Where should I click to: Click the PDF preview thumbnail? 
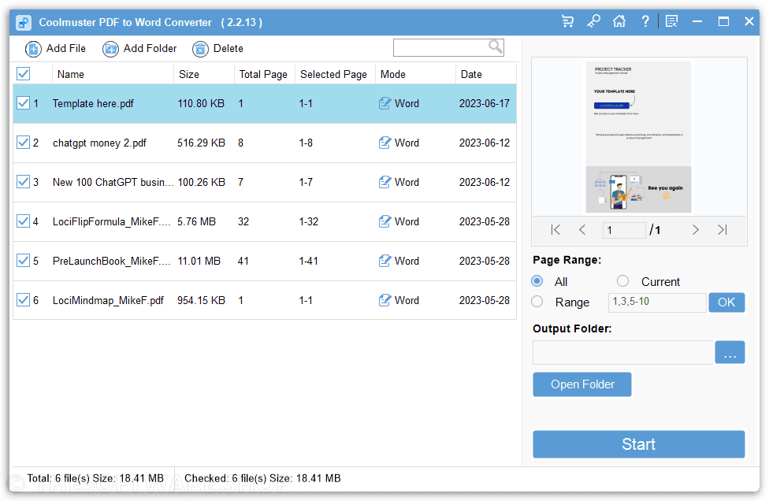[638, 137]
